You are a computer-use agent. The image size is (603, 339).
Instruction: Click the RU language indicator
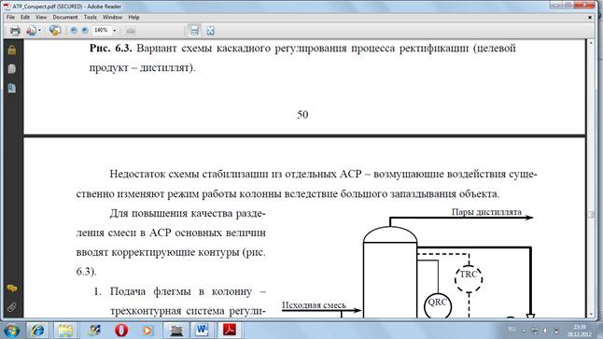tap(512, 330)
